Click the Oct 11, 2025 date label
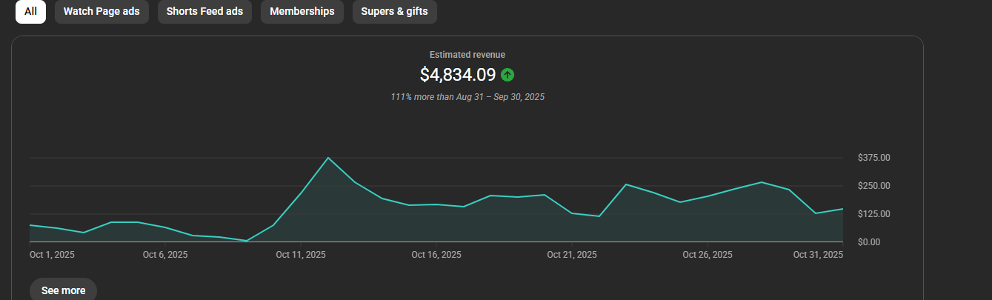The image size is (992, 300). point(301,255)
